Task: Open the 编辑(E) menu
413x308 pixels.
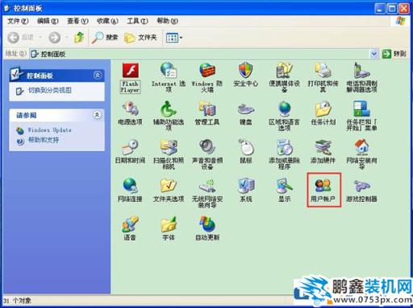Action: click(48, 21)
